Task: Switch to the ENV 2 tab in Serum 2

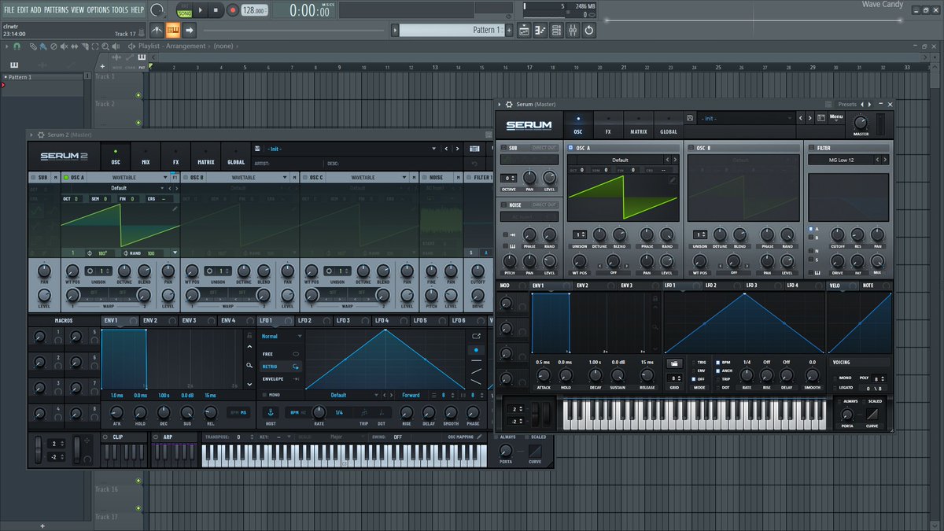Action: (152, 320)
